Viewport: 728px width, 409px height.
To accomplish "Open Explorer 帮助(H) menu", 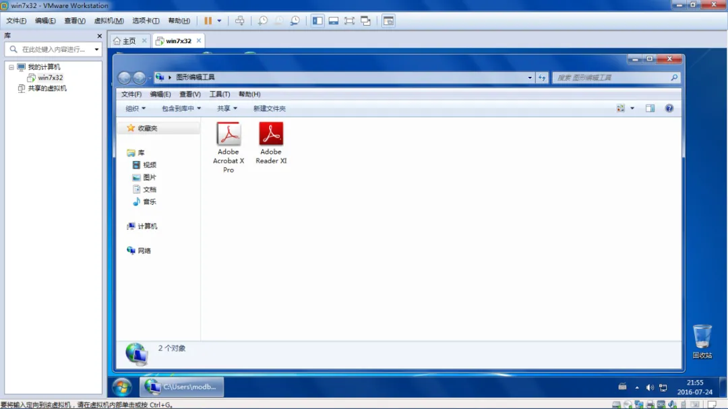I will [x=249, y=94].
